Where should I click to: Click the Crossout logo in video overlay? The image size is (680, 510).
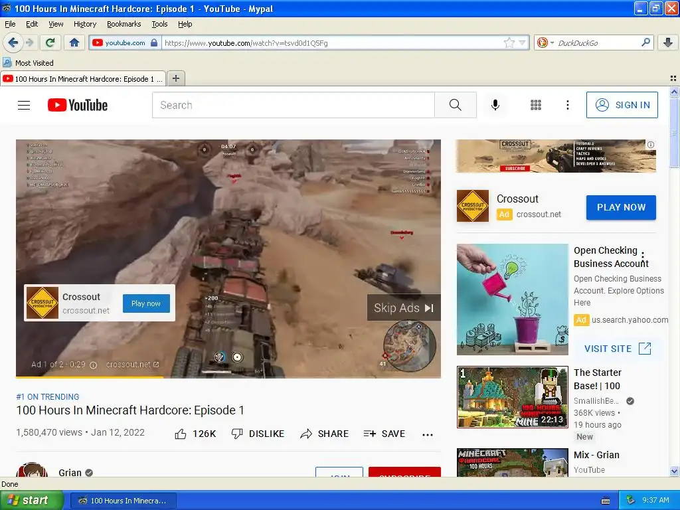42,303
